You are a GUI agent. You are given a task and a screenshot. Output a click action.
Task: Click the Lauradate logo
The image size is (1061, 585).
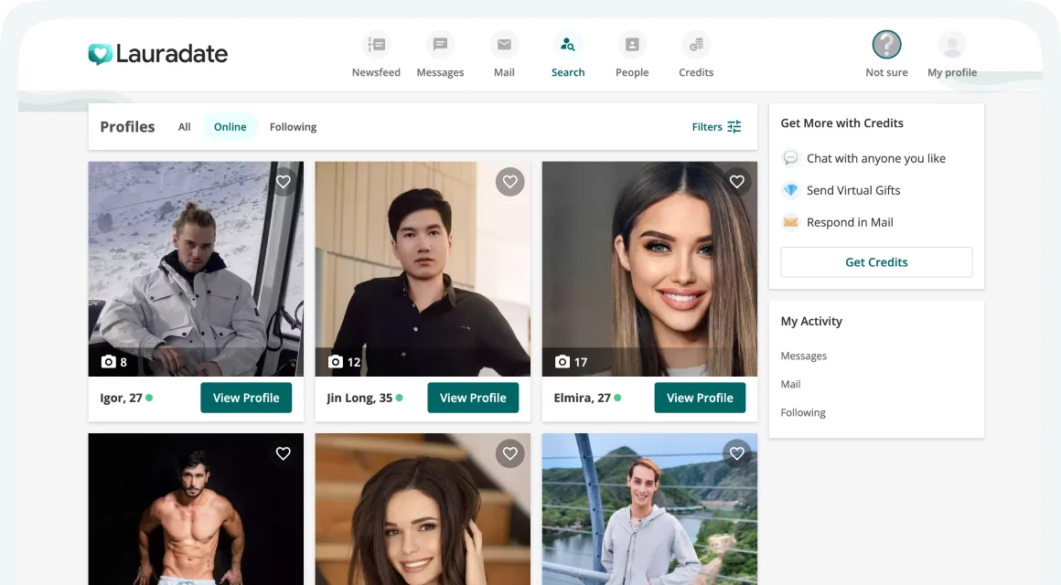pos(158,54)
